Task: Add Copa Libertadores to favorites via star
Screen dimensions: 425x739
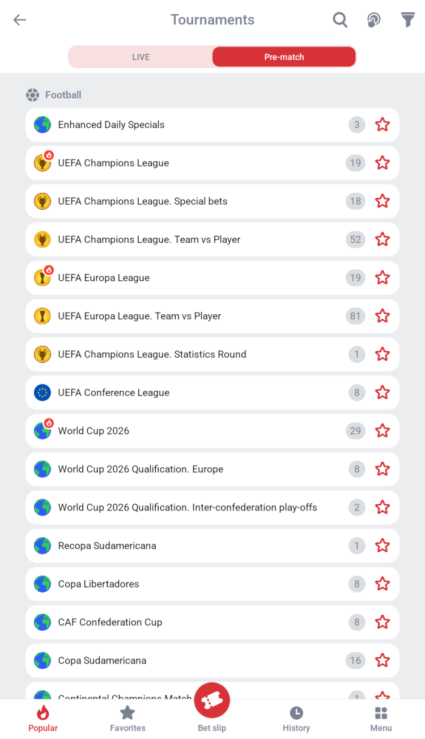Action: coord(382,584)
